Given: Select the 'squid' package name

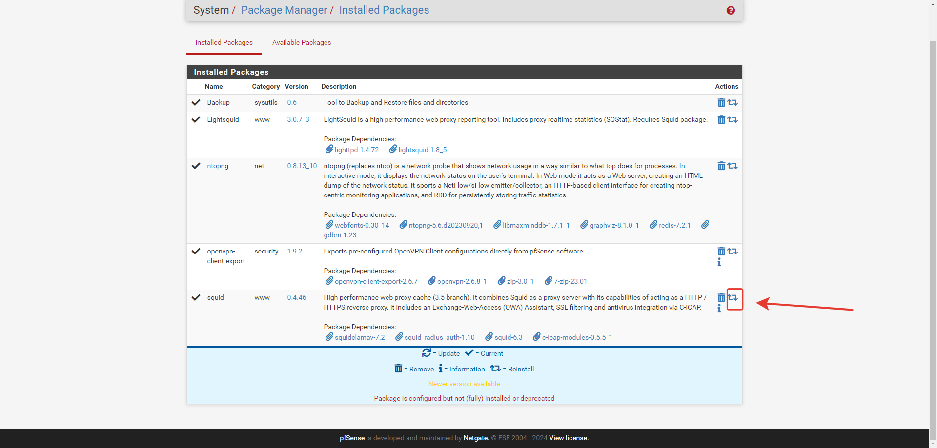Looking at the screenshot, I should tap(215, 297).
